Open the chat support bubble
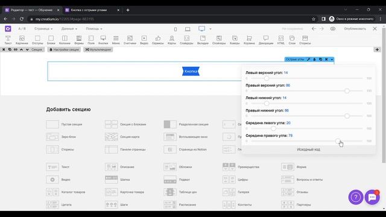 (372, 197)
